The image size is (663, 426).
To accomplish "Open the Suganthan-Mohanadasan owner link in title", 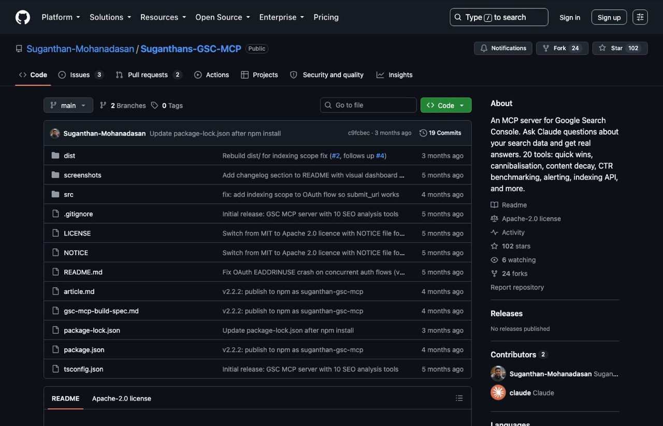I will [80, 49].
